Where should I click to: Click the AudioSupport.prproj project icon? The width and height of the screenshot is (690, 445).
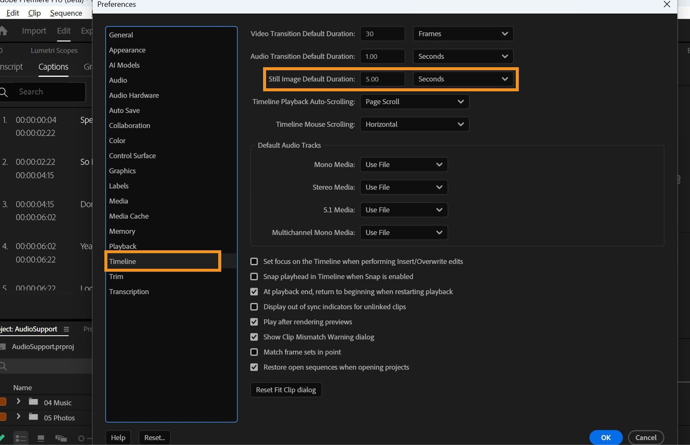[x=3, y=346]
